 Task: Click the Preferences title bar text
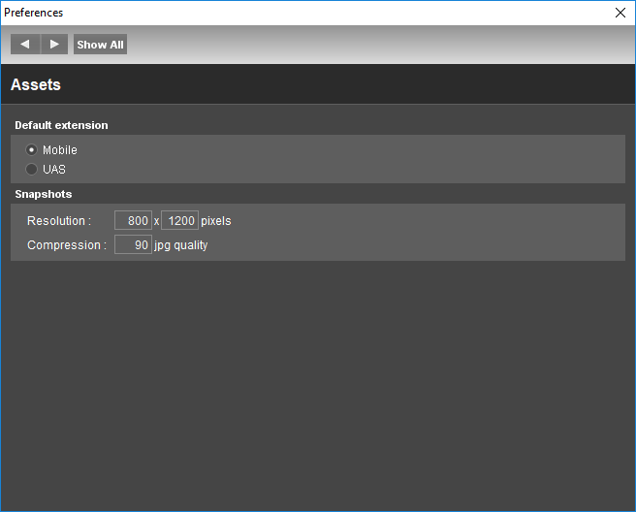click(34, 13)
